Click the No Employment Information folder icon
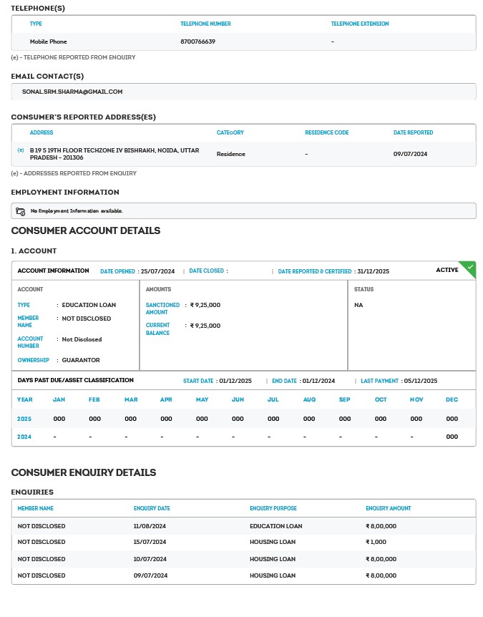This screenshot has width=483, height=617. (21, 211)
